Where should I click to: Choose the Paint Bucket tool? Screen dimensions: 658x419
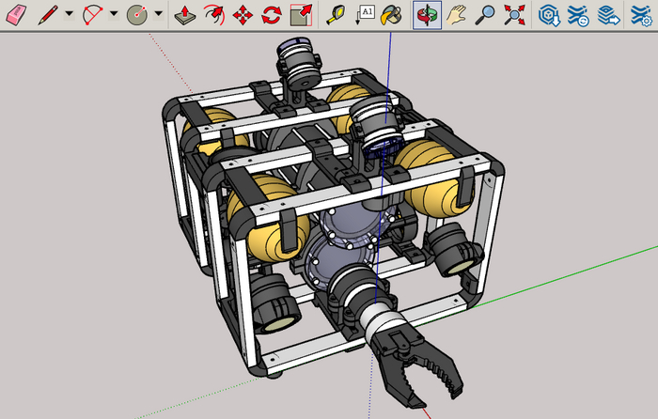393,14
